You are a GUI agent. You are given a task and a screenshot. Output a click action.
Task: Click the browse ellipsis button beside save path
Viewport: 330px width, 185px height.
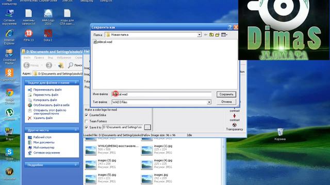pos(147,127)
